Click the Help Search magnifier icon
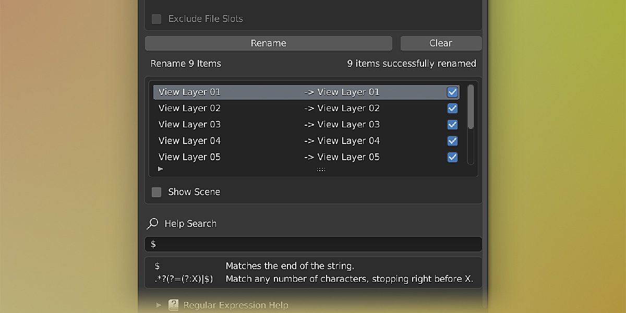The height and width of the screenshot is (313, 626). [x=152, y=224]
